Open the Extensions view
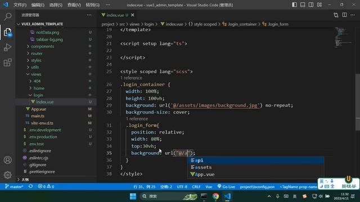This screenshot has width=360, height=202. coord(8,62)
